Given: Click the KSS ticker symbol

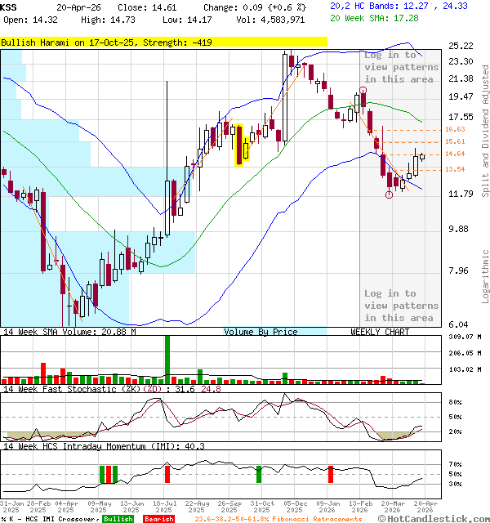Looking at the screenshot, I should (9, 7).
